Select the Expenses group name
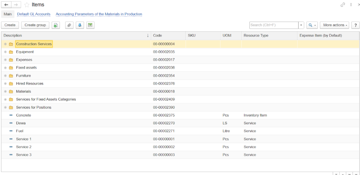Image resolution: width=360 pixels, height=175 pixels. [24, 60]
